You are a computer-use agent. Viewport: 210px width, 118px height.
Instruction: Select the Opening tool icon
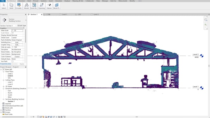[41, 6]
